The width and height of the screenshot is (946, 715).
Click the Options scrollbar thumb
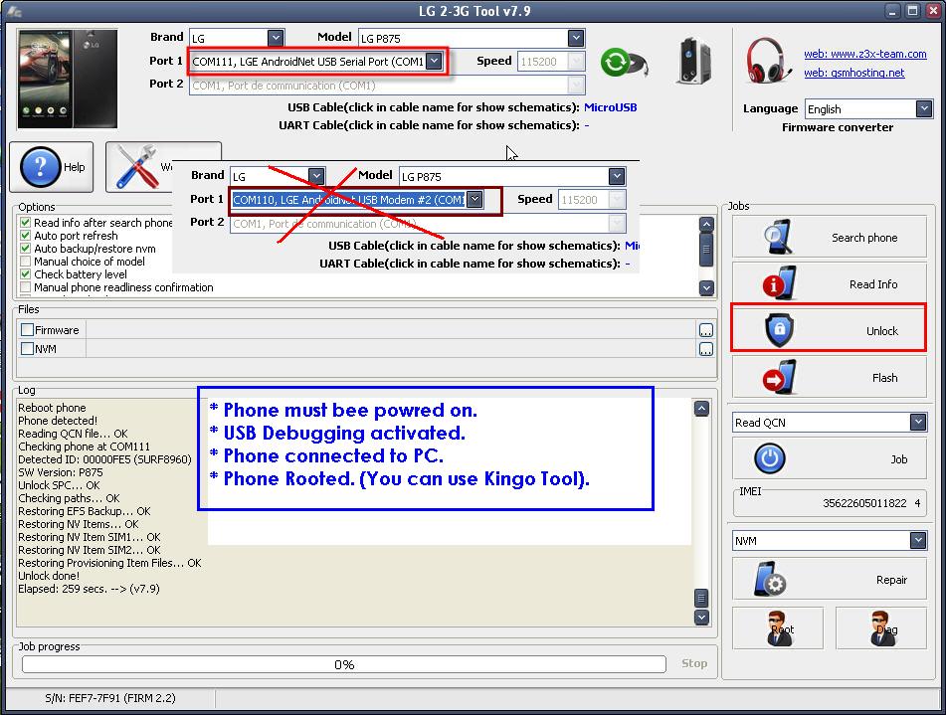[x=706, y=250]
